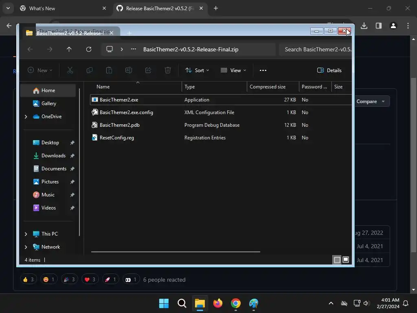This screenshot has height=313, width=417.
Task: Click the Share icon in the toolbar
Action: point(148,70)
